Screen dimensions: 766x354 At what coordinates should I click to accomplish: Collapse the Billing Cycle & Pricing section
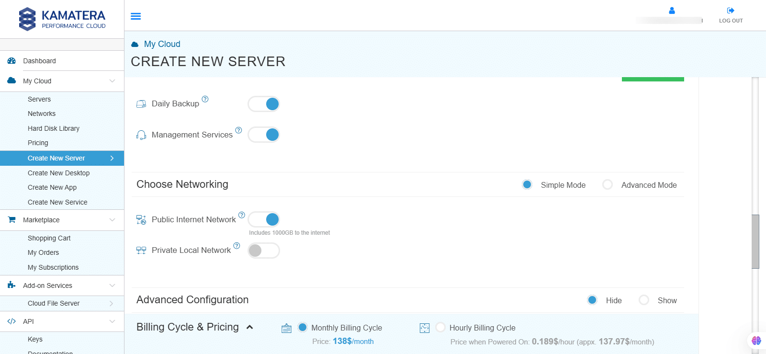click(x=249, y=327)
